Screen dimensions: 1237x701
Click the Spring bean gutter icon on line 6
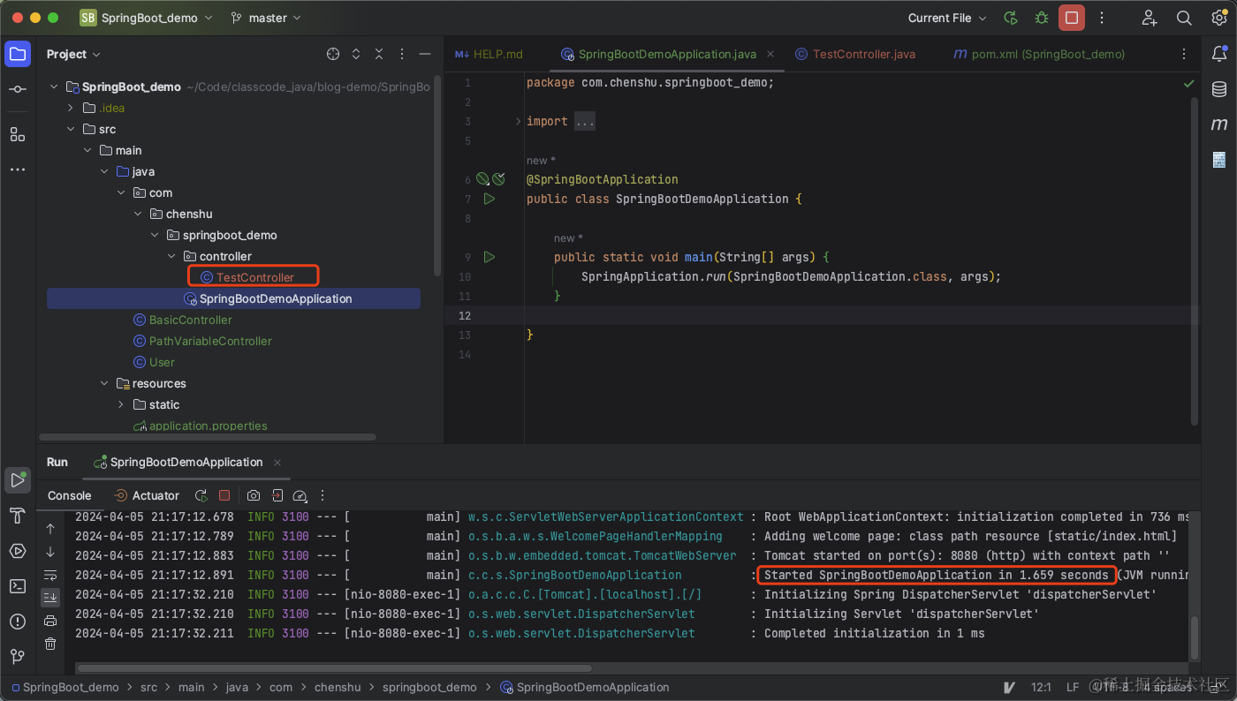point(482,179)
